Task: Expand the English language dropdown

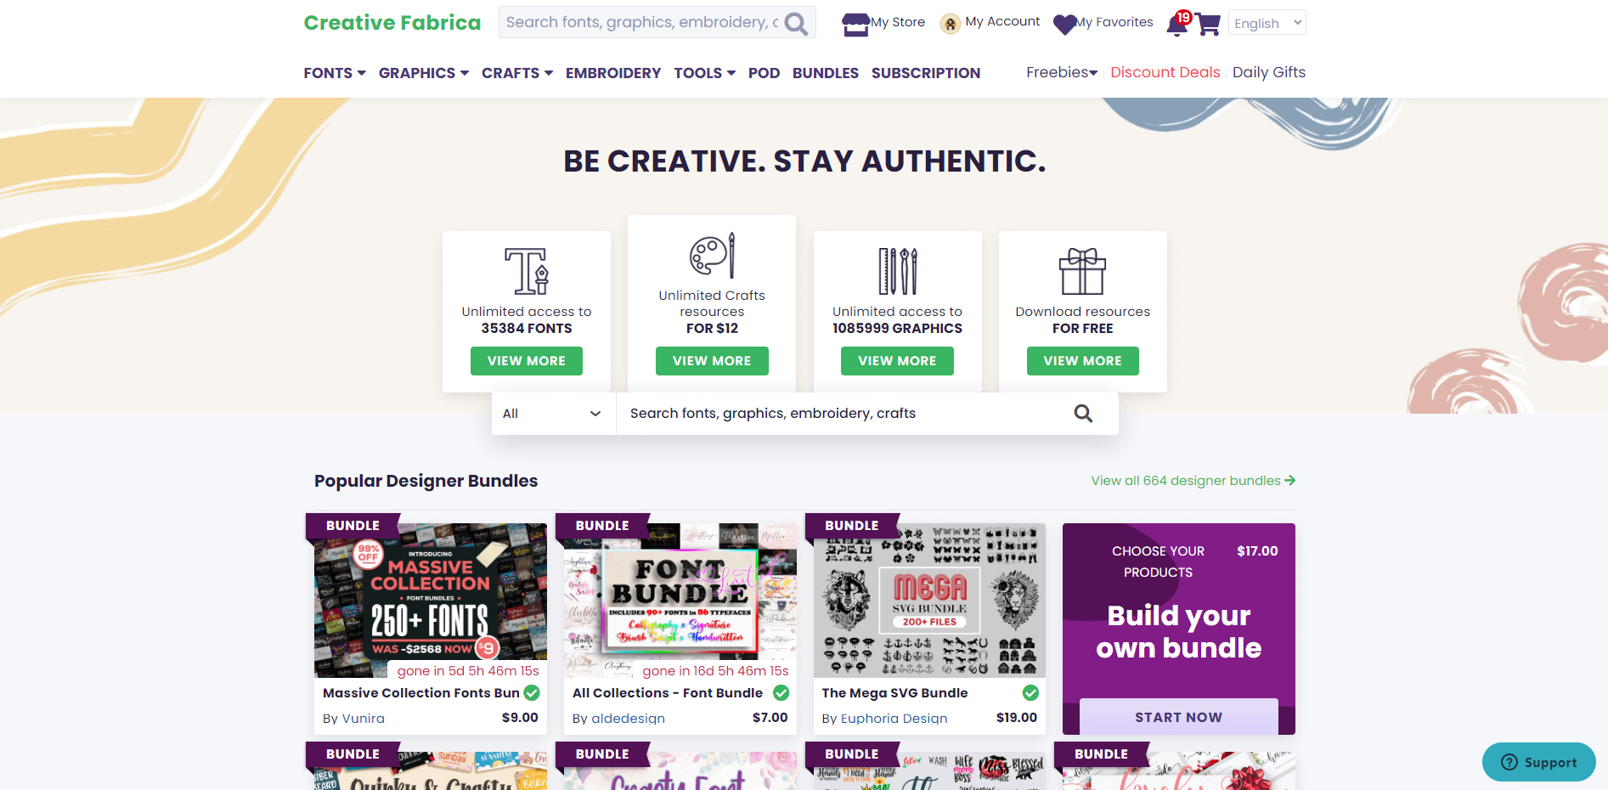Action: 1267,23
